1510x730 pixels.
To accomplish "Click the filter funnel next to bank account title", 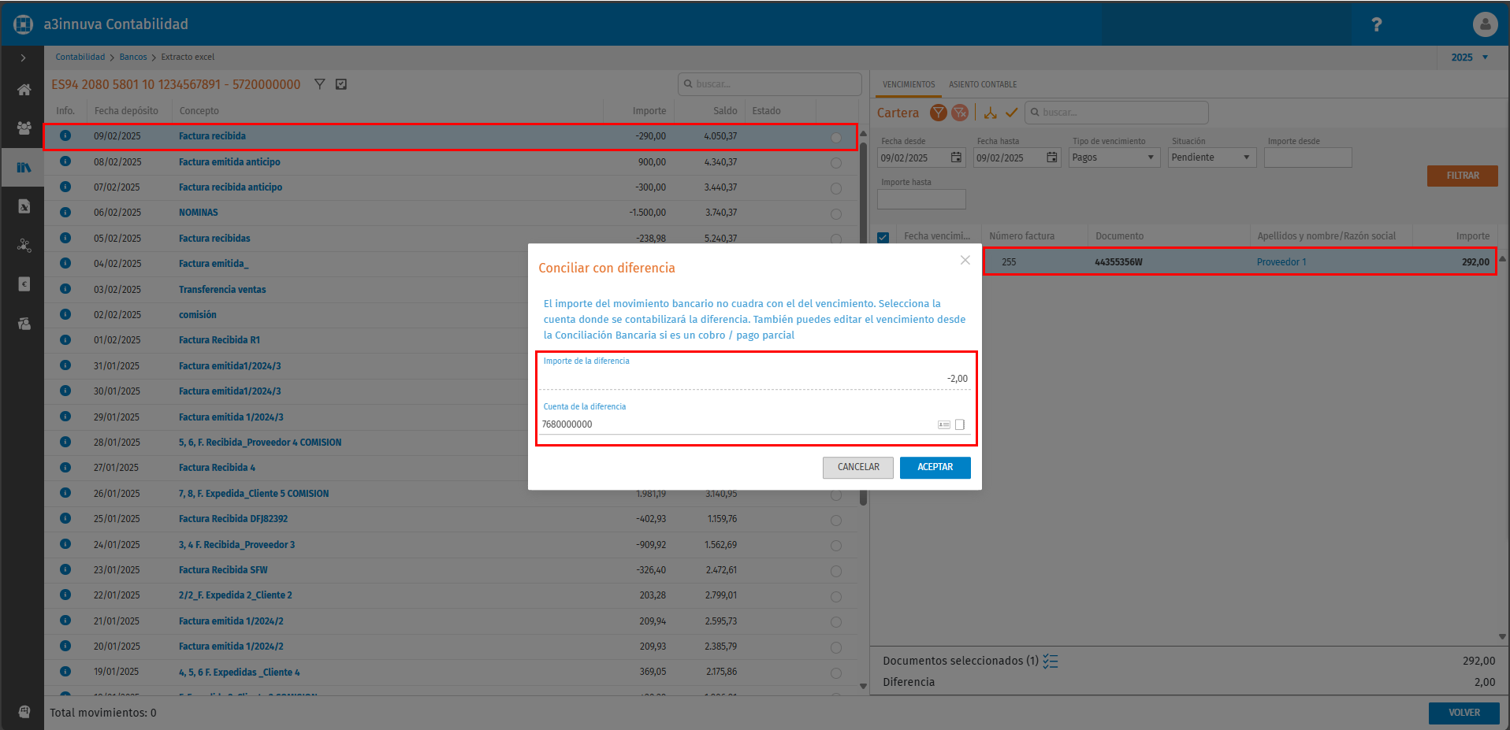I will pos(319,84).
